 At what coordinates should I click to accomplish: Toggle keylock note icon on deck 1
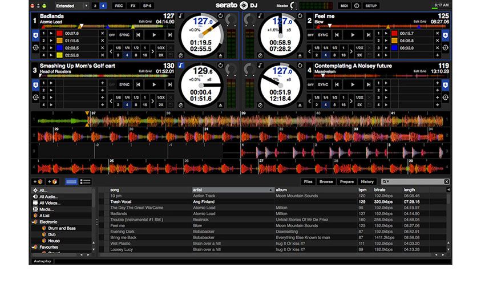tap(181, 16)
